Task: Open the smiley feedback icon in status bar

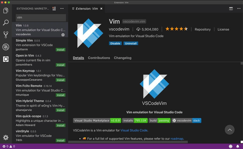Action: pyautogui.click(x=231, y=146)
